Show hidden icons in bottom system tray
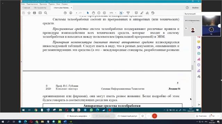Image resolution: width=222 pixels, height=124 pixels. (197, 122)
